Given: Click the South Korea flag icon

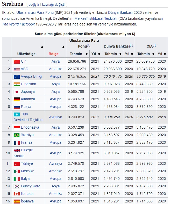Looking at the screenshot, I should (17, 186).
